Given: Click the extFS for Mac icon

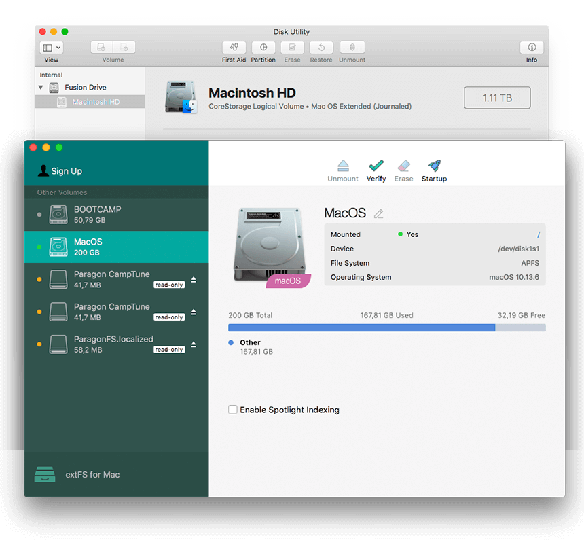Looking at the screenshot, I should (x=44, y=474).
